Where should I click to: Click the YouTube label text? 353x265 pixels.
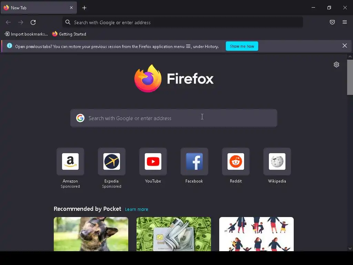pyautogui.click(x=153, y=181)
